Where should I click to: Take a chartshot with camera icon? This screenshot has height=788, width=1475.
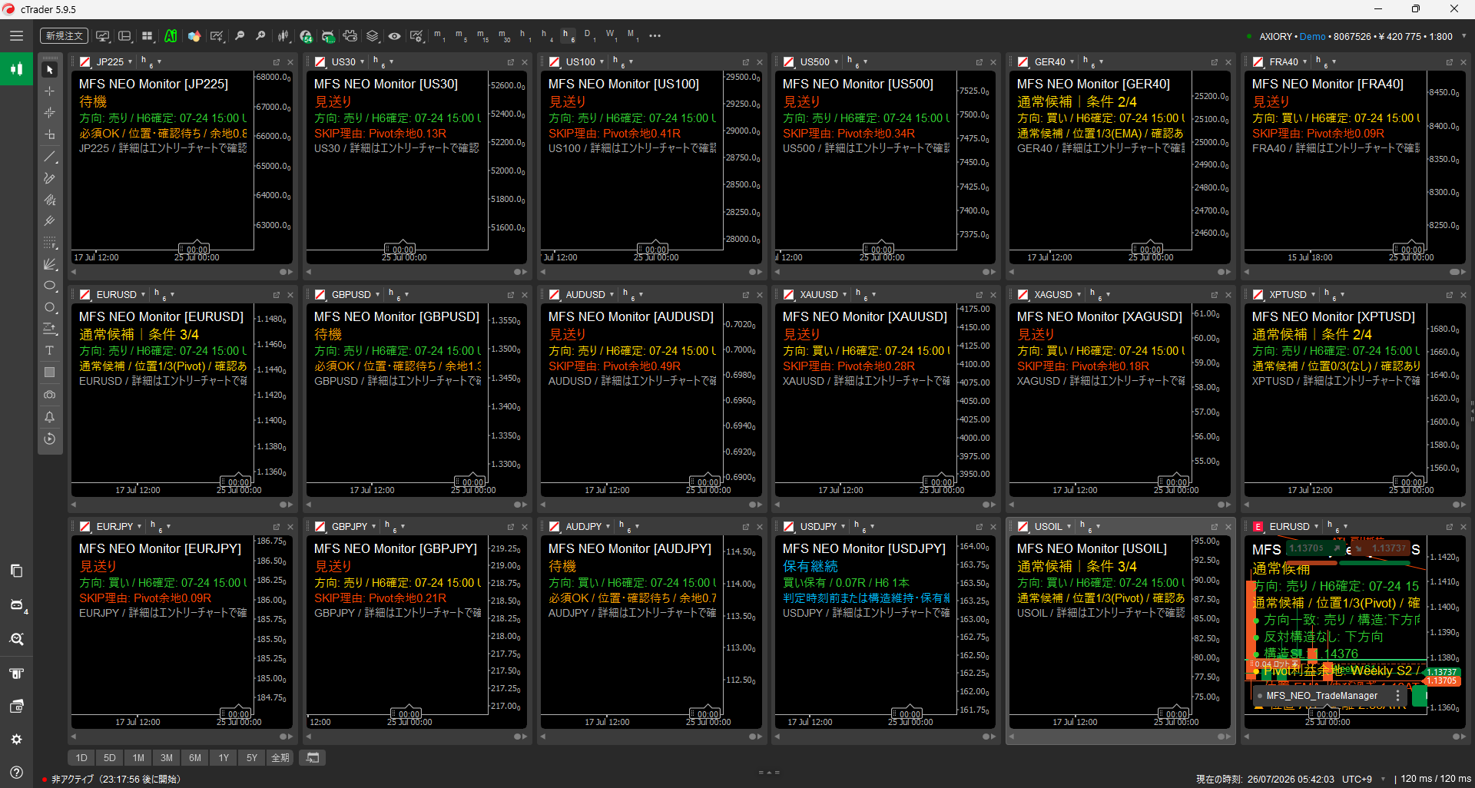tap(50, 395)
